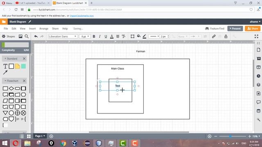Open the Page 1 dropdown

pos(40,136)
